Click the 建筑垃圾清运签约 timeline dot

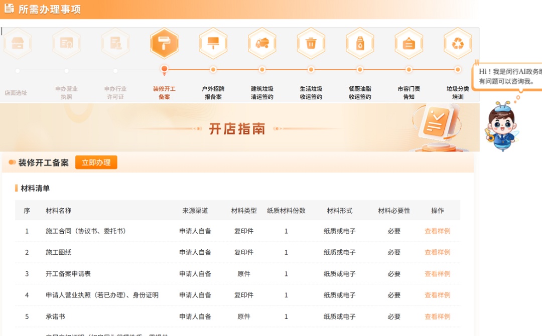tap(262, 70)
